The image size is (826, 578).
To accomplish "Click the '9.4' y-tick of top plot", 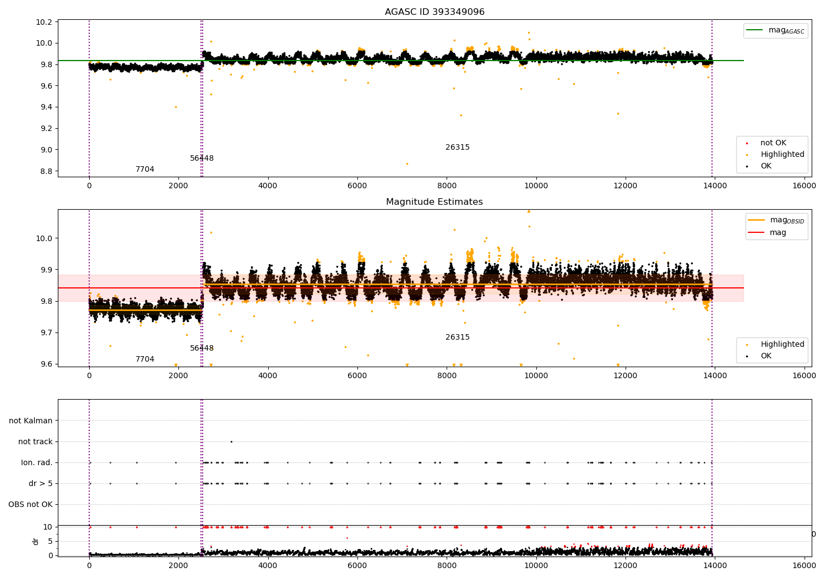I will pyautogui.click(x=47, y=107).
